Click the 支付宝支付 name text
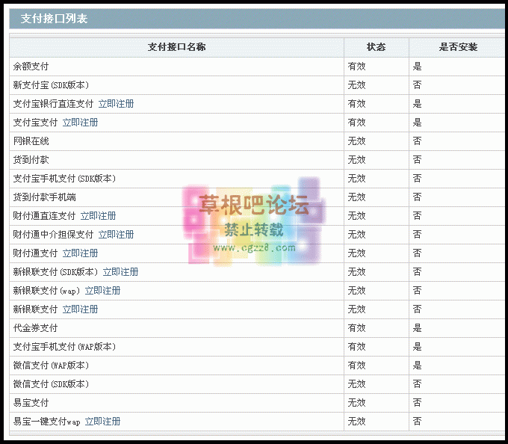This screenshot has width=508, height=444. pos(35,123)
